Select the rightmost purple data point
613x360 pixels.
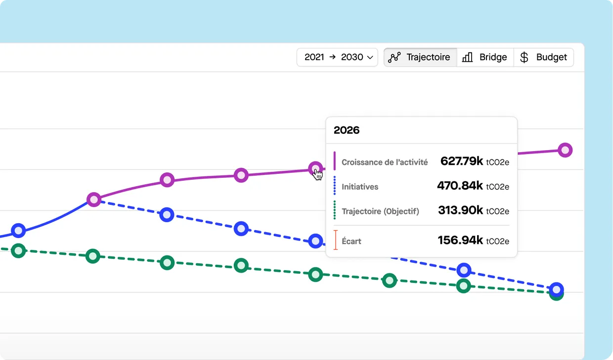tap(565, 150)
